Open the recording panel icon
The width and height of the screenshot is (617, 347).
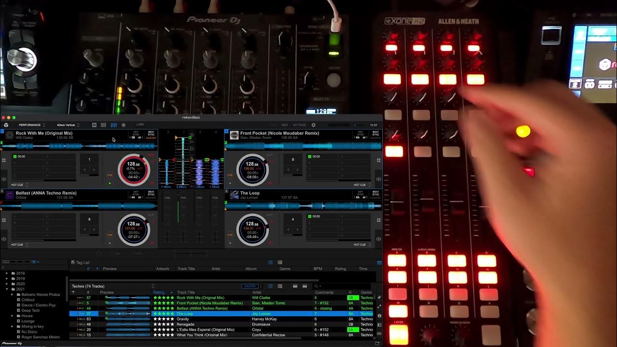[x=123, y=125]
